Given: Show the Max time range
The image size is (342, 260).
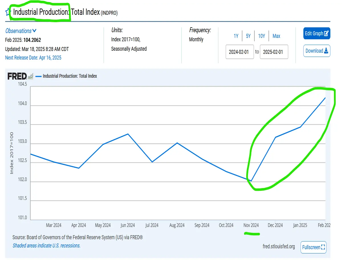Looking at the screenshot, I should tap(276, 36).
